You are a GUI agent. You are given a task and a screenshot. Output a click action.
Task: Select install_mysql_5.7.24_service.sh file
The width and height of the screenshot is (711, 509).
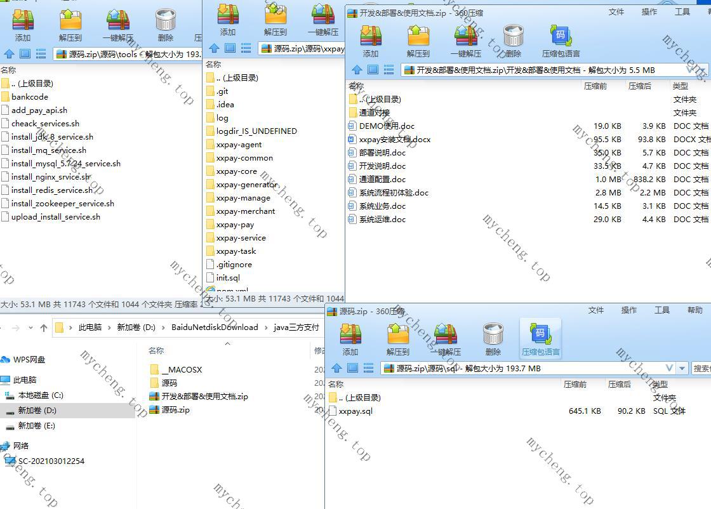[x=66, y=164]
